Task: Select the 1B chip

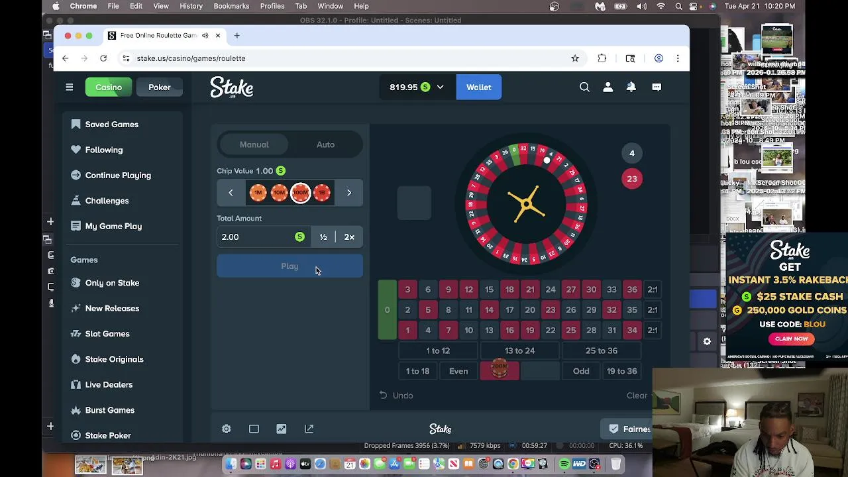Action: (x=321, y=193)
